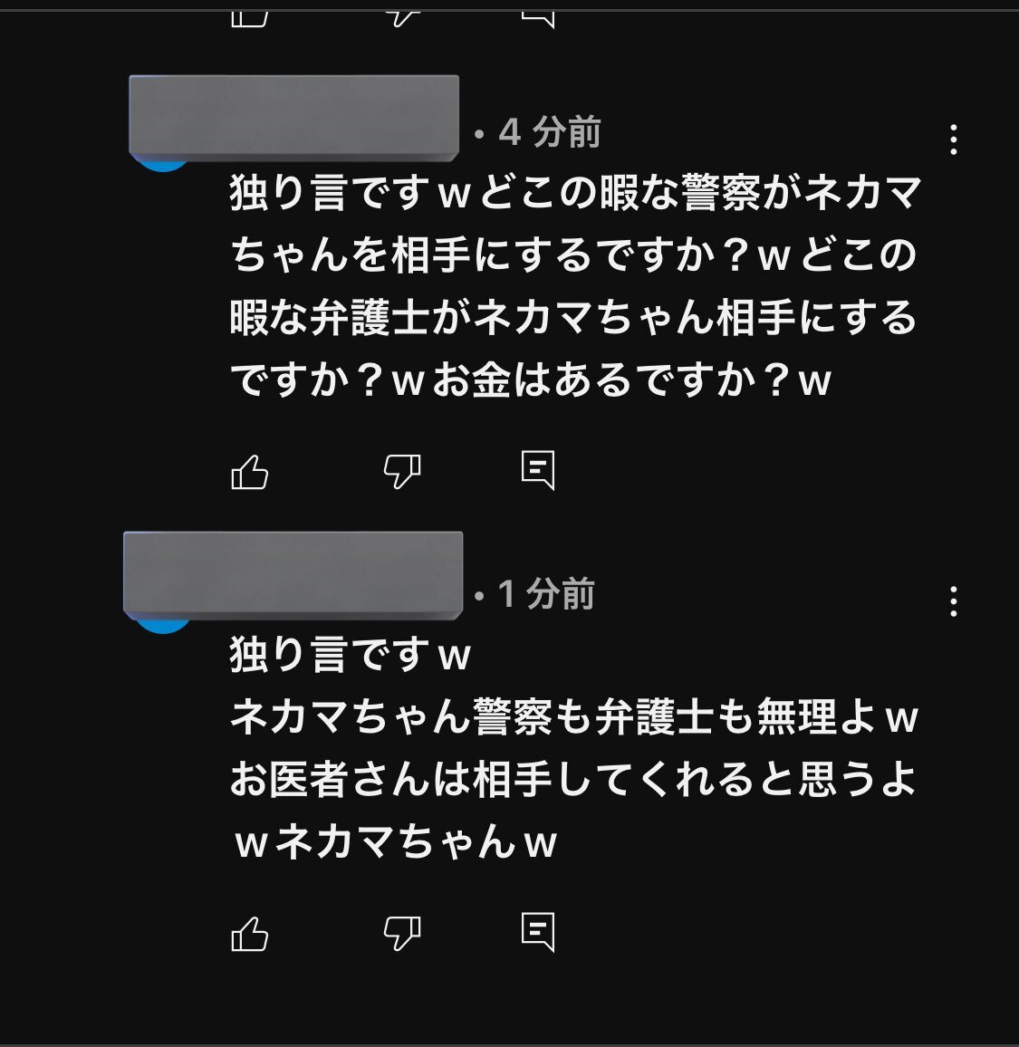Dislike the comment posted 1 minute ago
The width and height of the screenshot is (1019, 1047).
click(x=402, y=933)
